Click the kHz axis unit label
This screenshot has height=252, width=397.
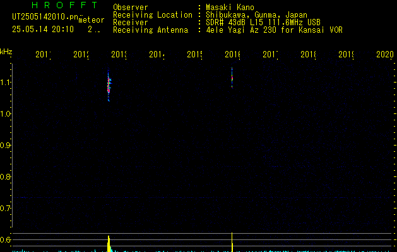click(x=6, y=52)
